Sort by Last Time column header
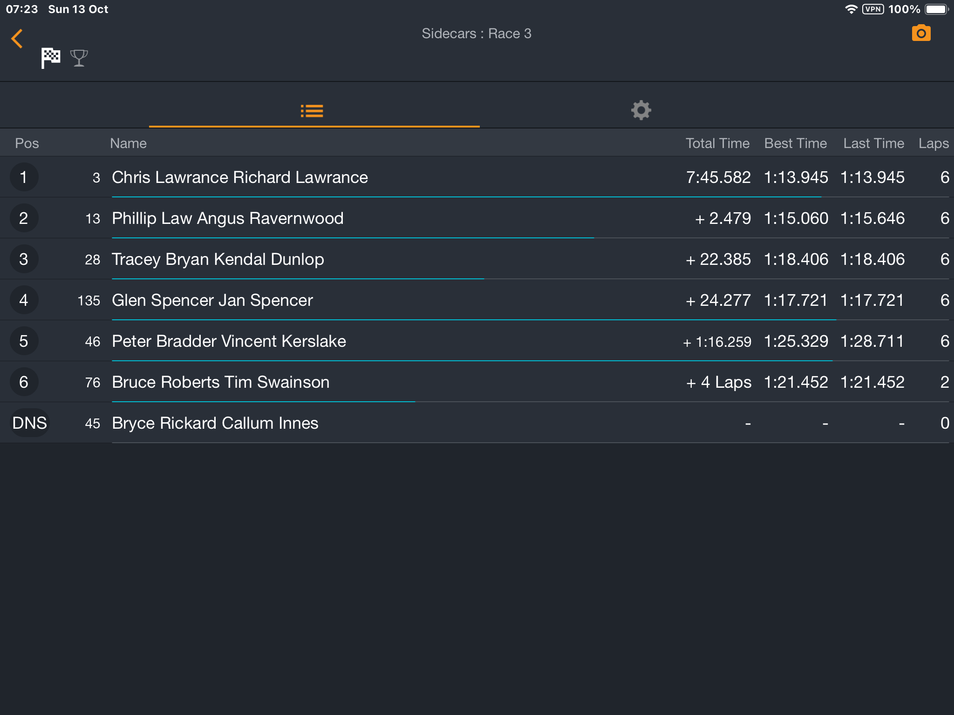This screenshot has height=715, width=954. pyautogui.click(x=873, y=143)
